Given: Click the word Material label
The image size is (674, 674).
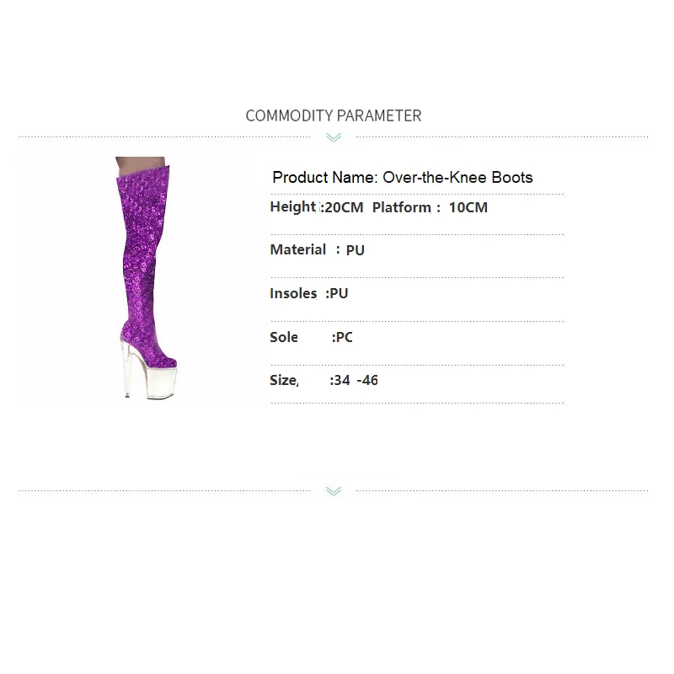Looking at the screenshot, I should click(x=298, y=249).
